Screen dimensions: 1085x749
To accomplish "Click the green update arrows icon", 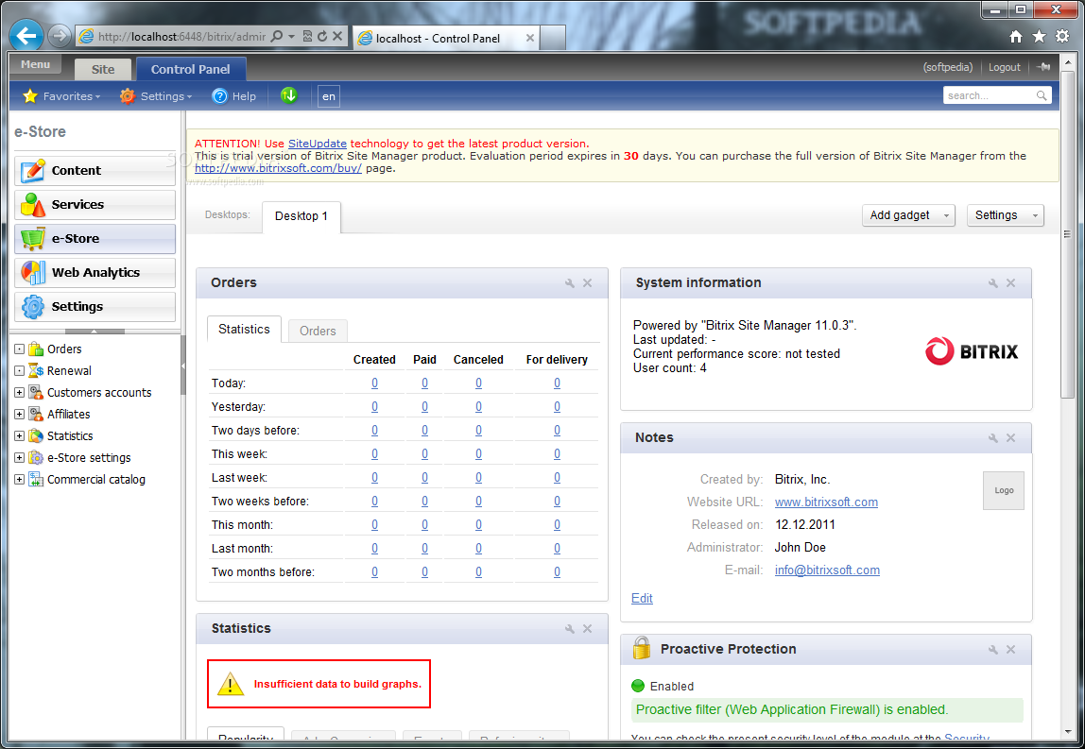I will pos(289,95).
